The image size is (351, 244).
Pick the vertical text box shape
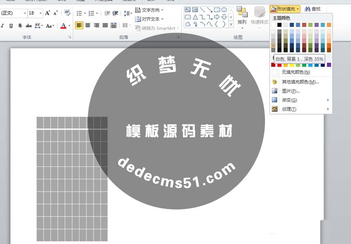click(195, 10)
